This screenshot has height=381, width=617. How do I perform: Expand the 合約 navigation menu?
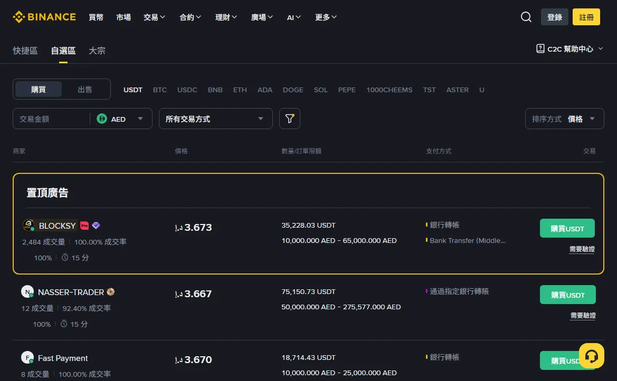190,17
